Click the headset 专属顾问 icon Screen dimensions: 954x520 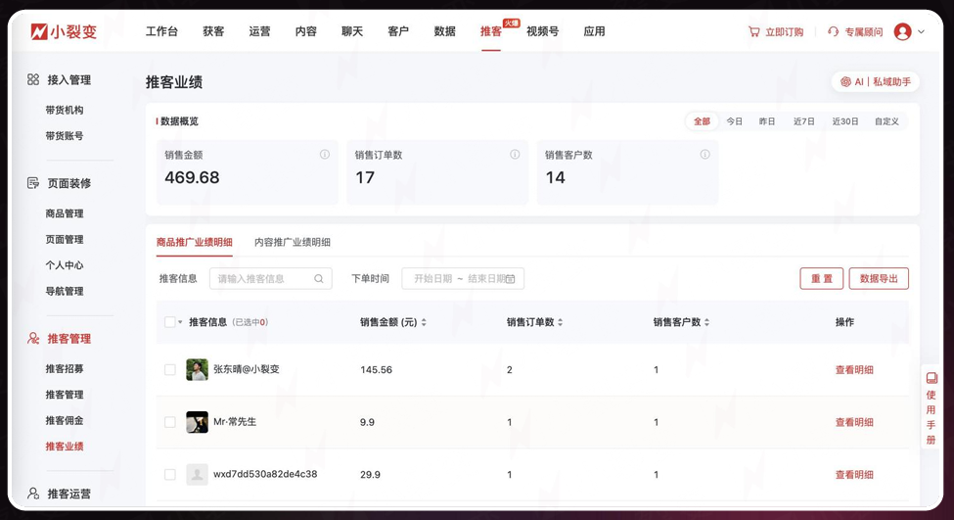(833, 31)
